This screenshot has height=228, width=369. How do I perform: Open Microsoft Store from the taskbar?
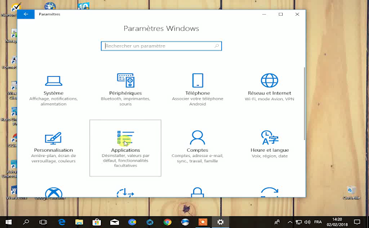click(x=97, y=222)
